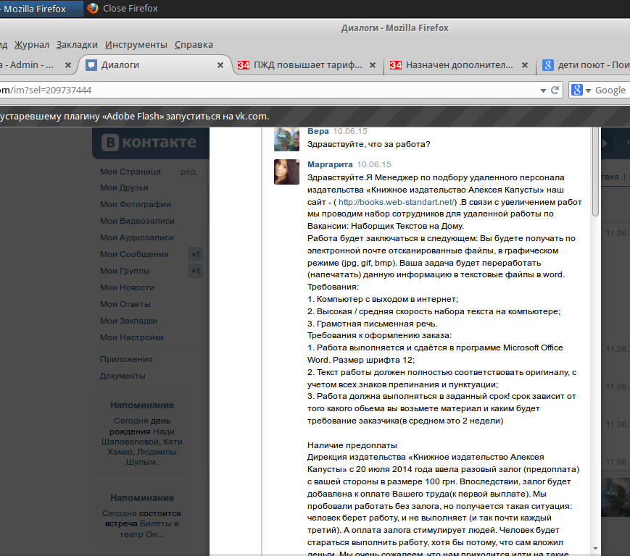Open Мои Настройки
This screenshot has height=556, width=630.
132,338
